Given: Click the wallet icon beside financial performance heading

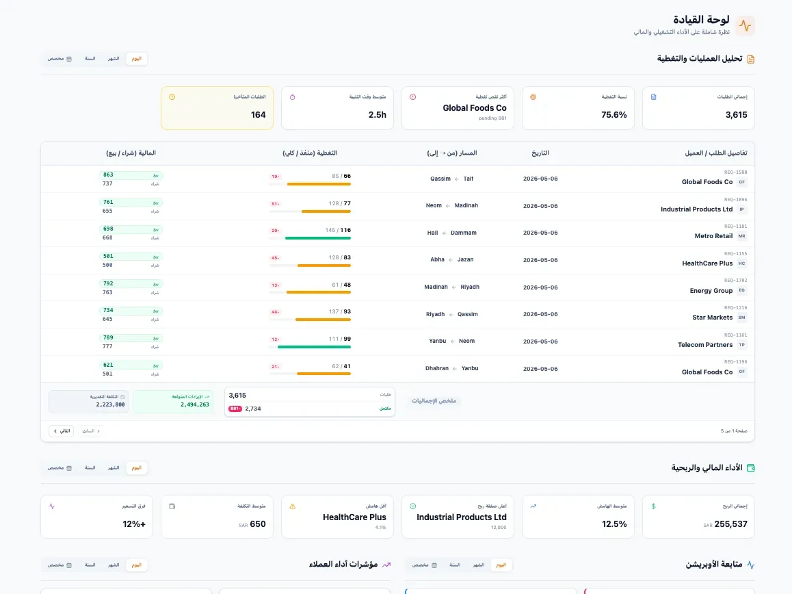Looking at the screenshot, I should [x=750, y=467].
